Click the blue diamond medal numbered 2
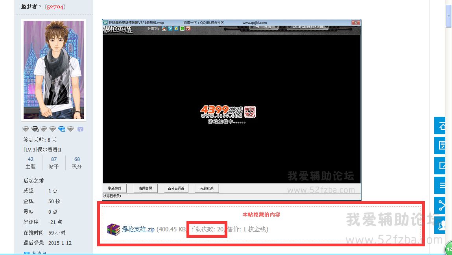This screenshot has height=255, width=452. 62,129
